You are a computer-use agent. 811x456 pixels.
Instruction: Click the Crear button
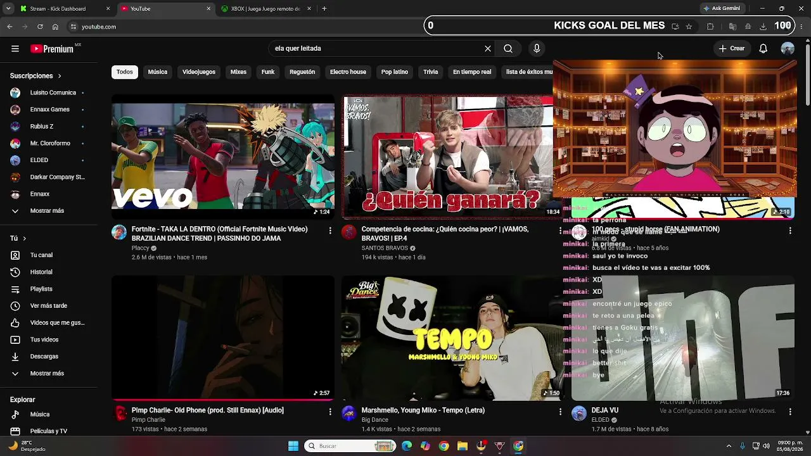732,49
